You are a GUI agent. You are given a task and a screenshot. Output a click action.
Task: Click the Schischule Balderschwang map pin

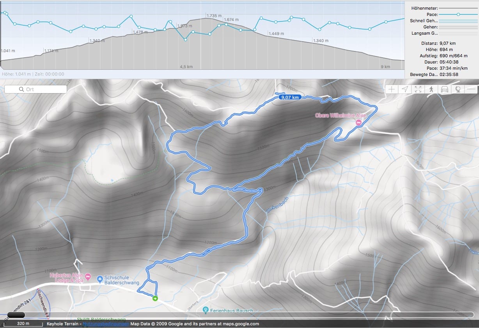point(100,279)
